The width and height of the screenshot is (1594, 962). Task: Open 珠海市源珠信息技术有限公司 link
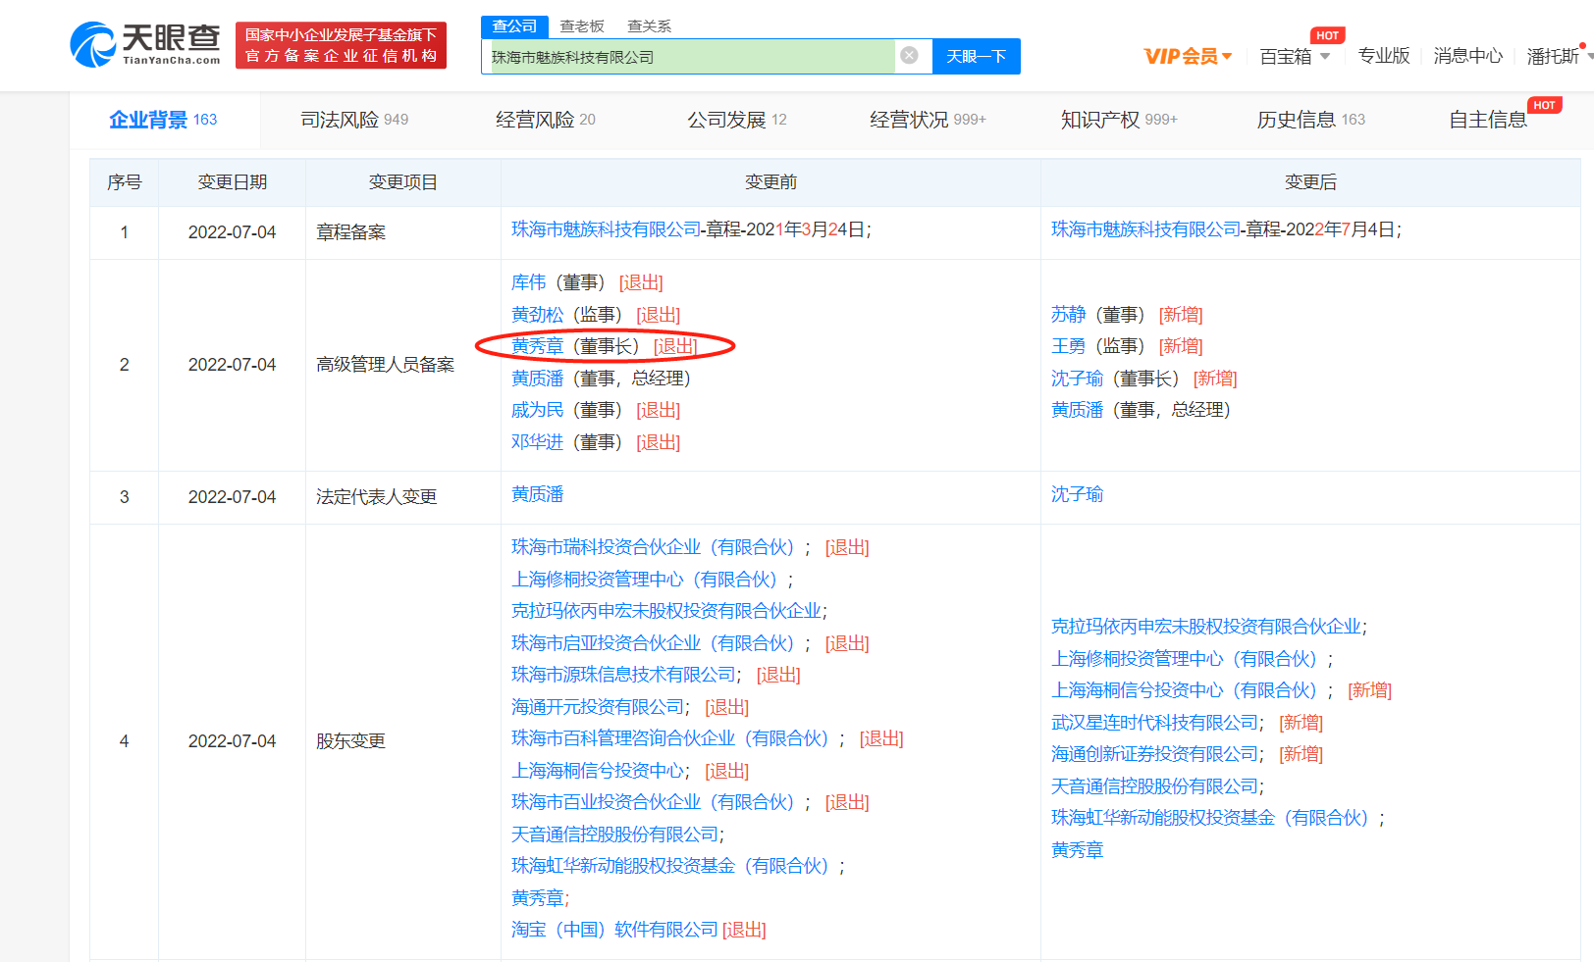point(623,675)
